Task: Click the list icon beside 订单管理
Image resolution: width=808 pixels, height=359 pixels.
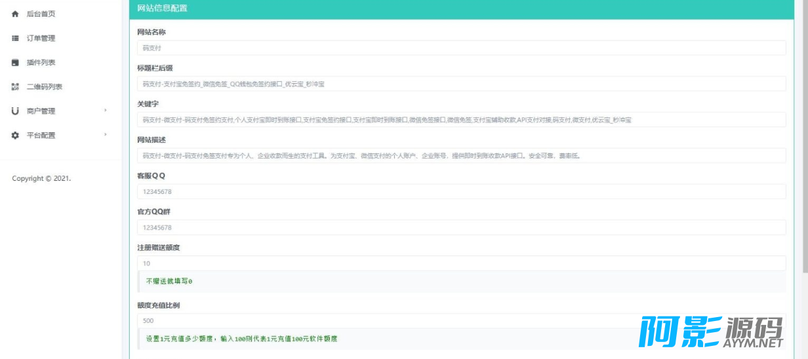Action: pos(15,38)
